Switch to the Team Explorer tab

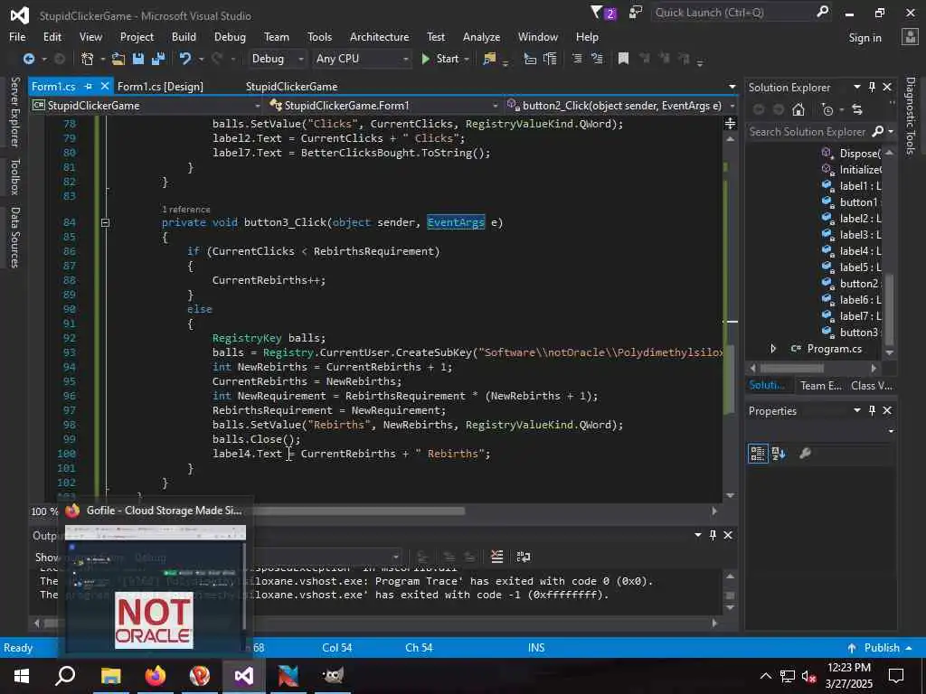click(821, 386)
